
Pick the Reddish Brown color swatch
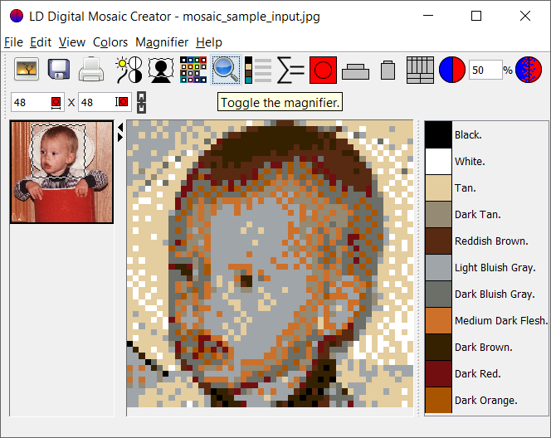(x=438, y=241)
